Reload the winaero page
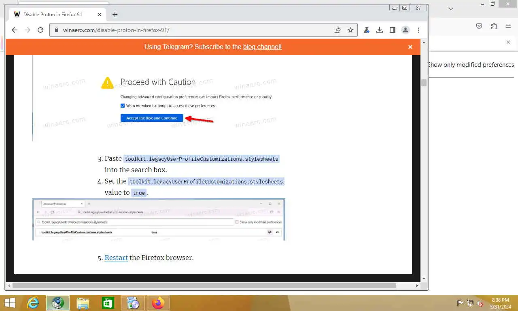The height and width of the screenshot is (311, 518). 40,30
